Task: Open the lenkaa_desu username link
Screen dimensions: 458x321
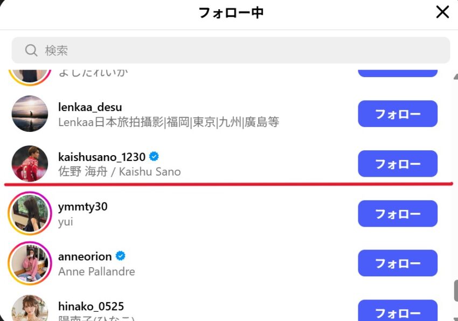Action: 90,107
